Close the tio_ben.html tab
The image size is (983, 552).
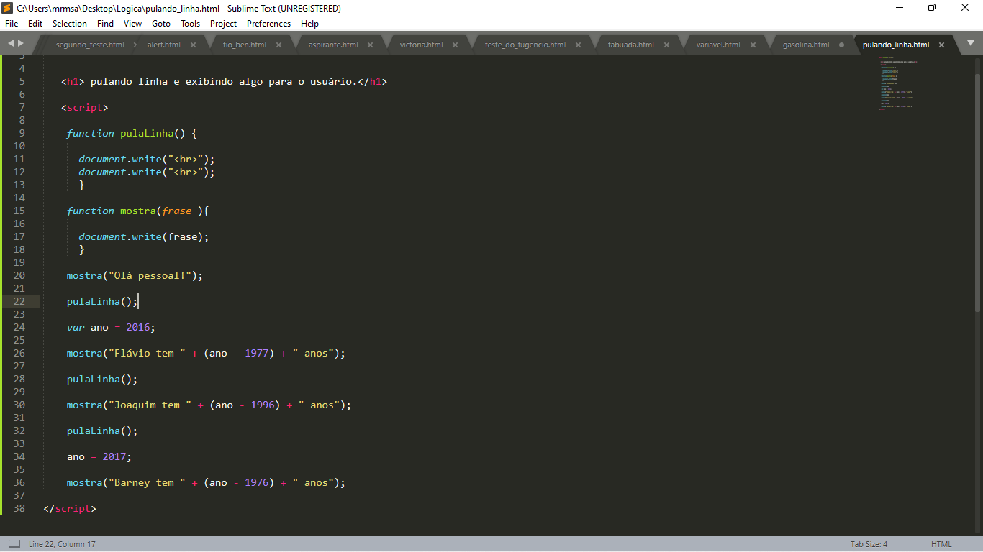pos(279,45)
